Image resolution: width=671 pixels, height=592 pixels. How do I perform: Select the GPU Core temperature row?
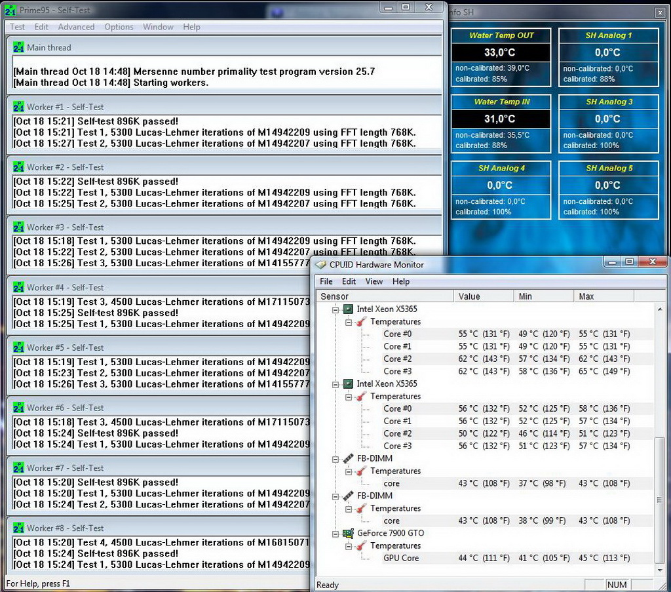coord(401,558)
